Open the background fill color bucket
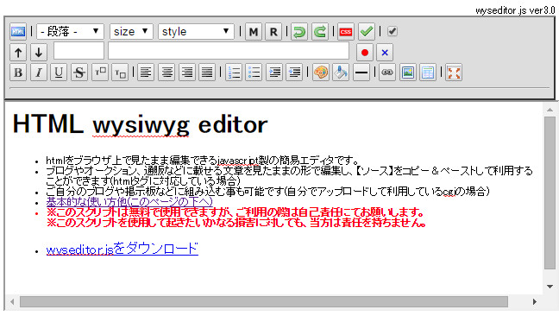This screenshot has height=316, width=559. (341, 73)
